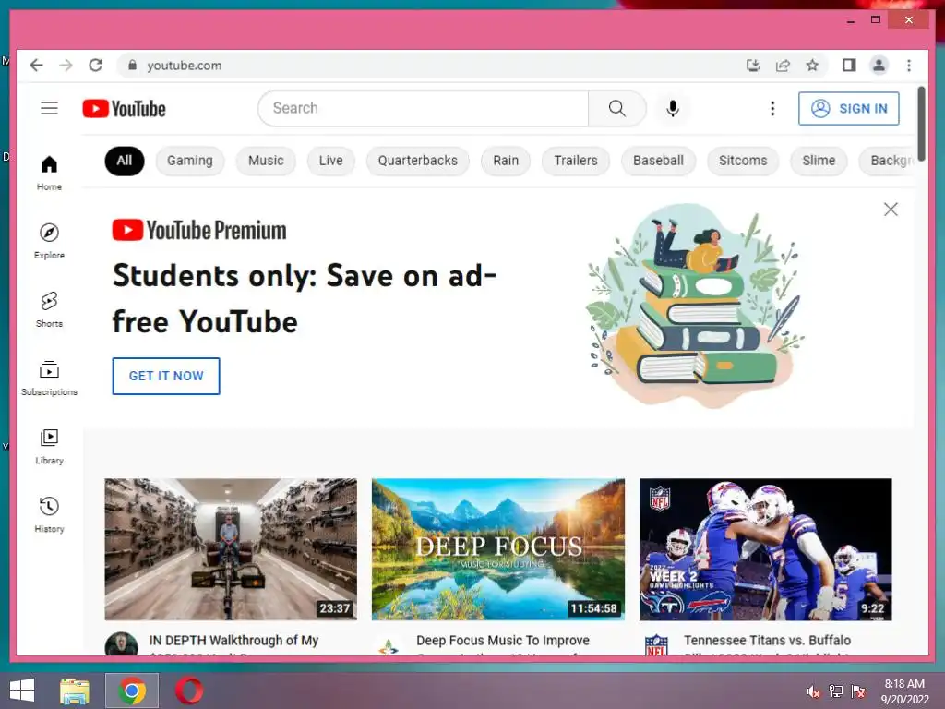Viewport: 945px width, 709px height.
Task: Open the Titans vs. Buffalo NFL thumbnail
Action: point(765,549)
